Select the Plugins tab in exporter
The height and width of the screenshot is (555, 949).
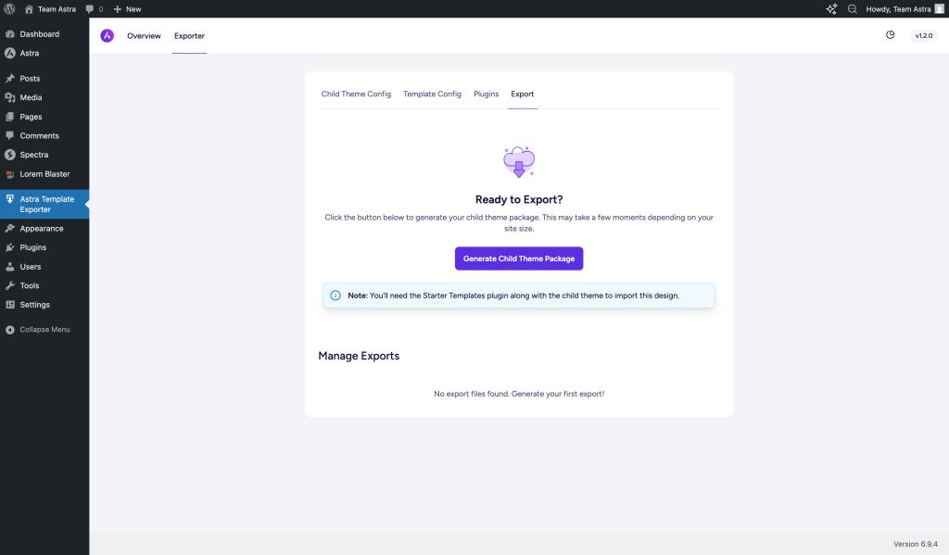click(486, 94)
